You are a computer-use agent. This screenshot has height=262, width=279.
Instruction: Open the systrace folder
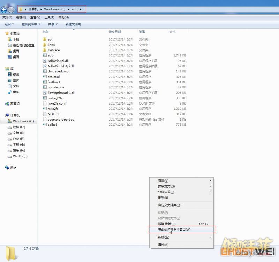53,50
